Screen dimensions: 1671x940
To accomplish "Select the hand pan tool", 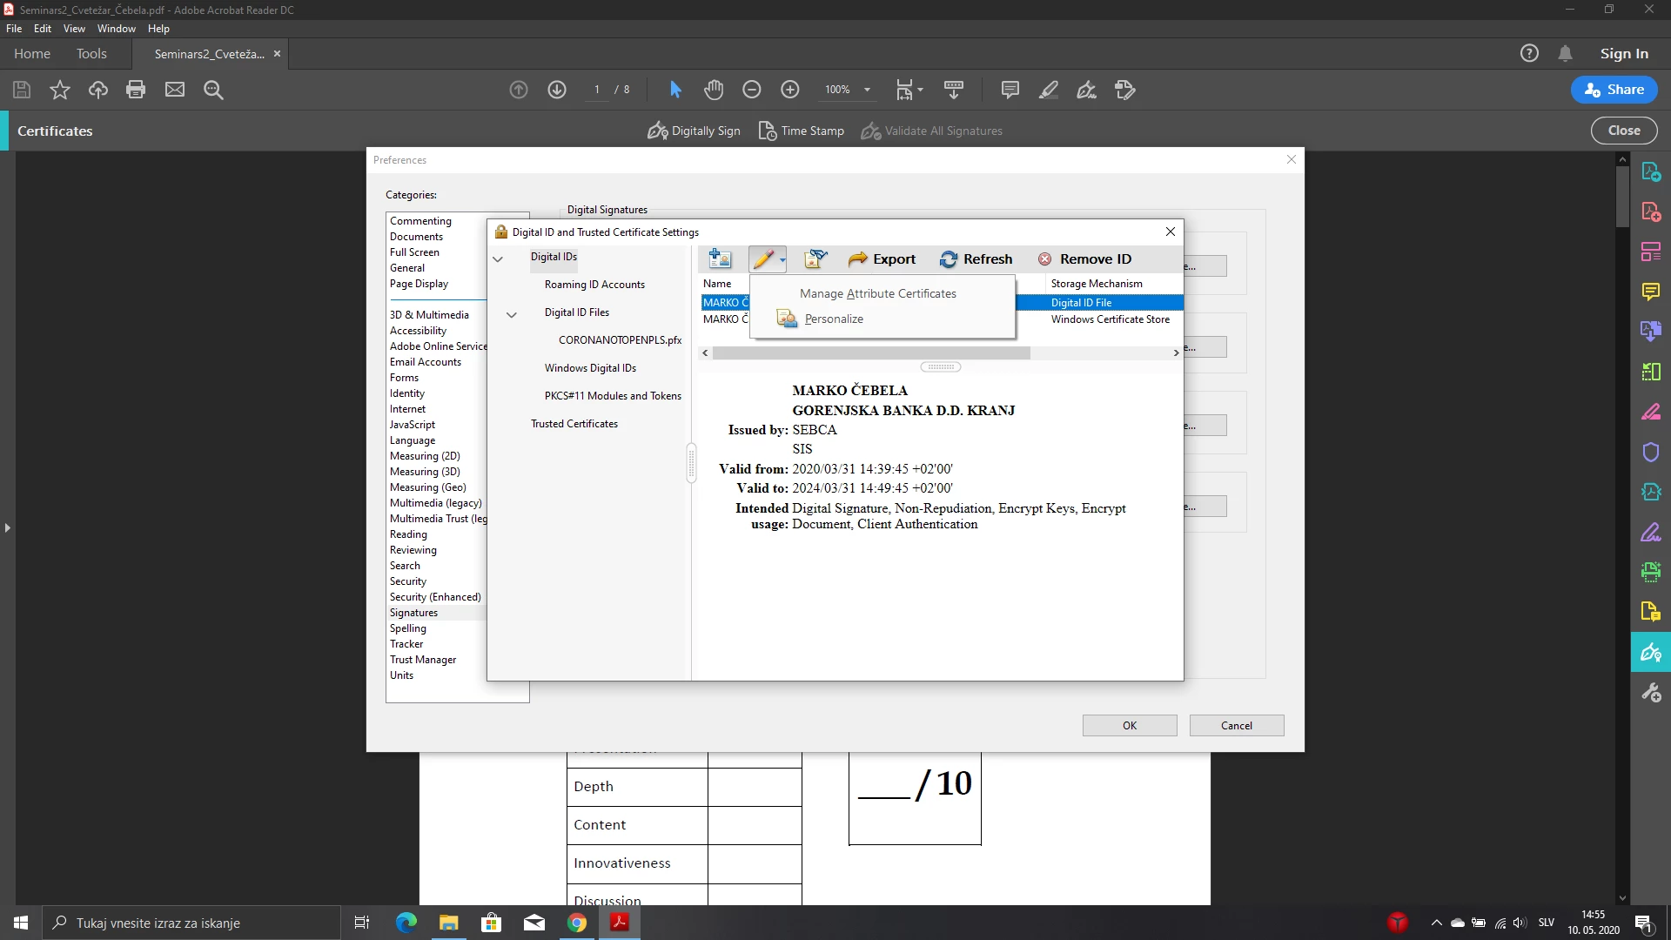I will (x=714, y=90).
